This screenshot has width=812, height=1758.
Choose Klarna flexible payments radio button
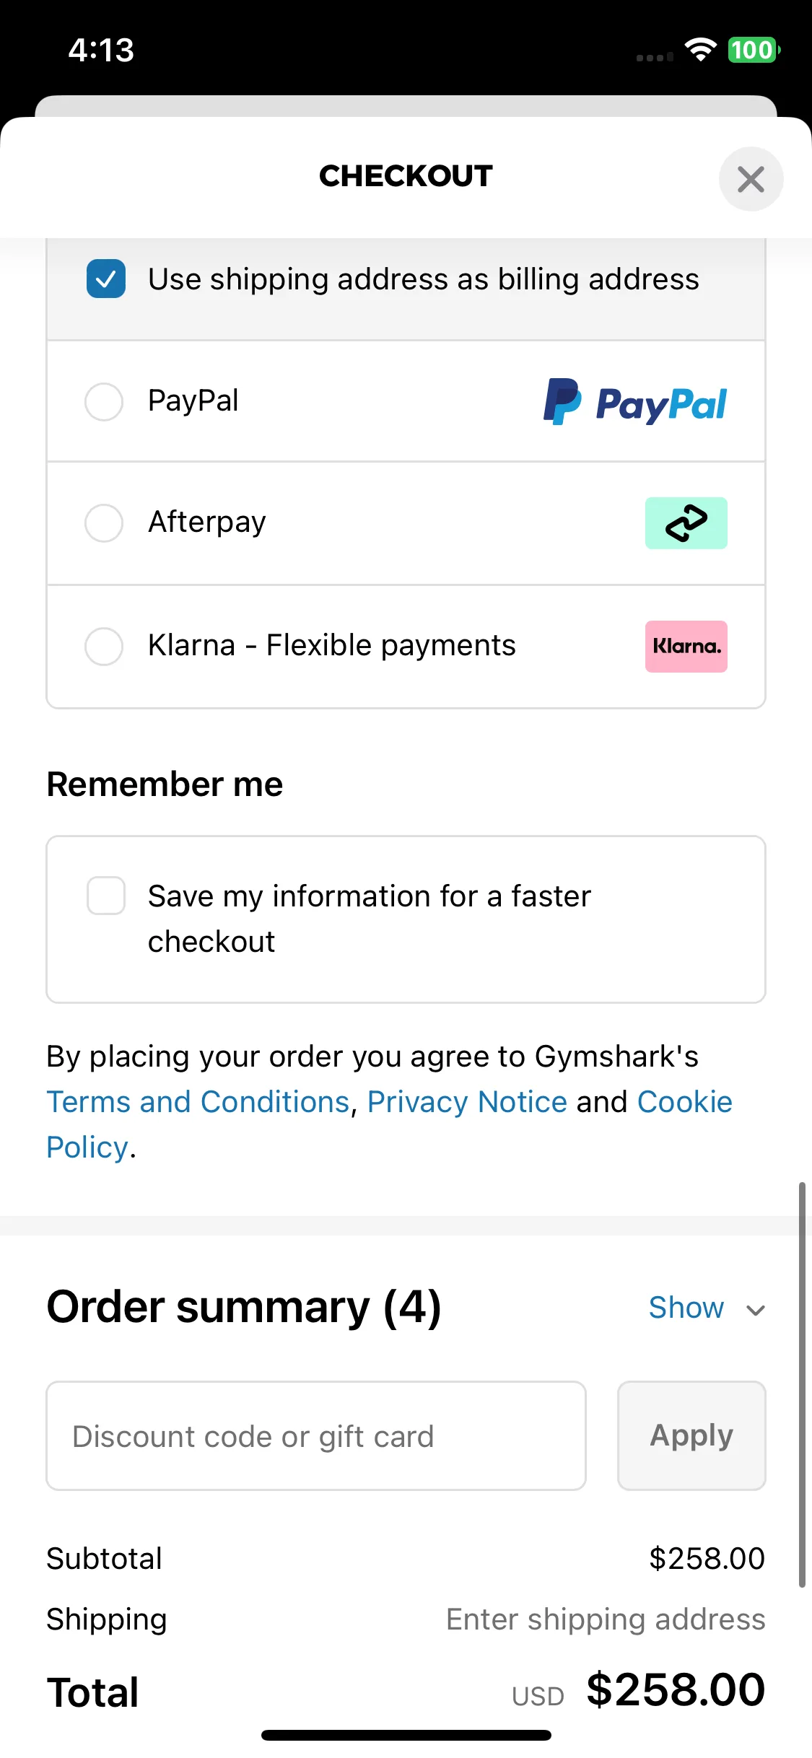(104, 646)
